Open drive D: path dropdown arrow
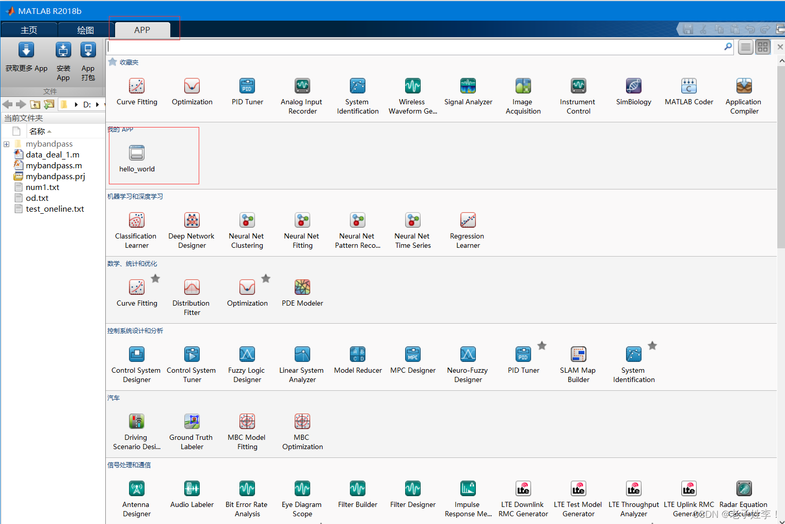This screenshot has width=785, height=524. pyautogui.click(x=98, y=105)
